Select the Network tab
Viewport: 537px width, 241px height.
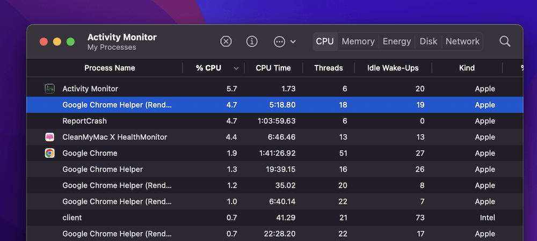462,41
